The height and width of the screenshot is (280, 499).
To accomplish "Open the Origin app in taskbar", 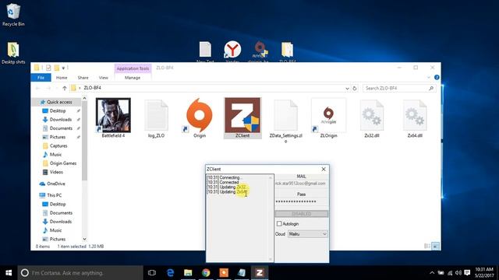I will (224, 273).
